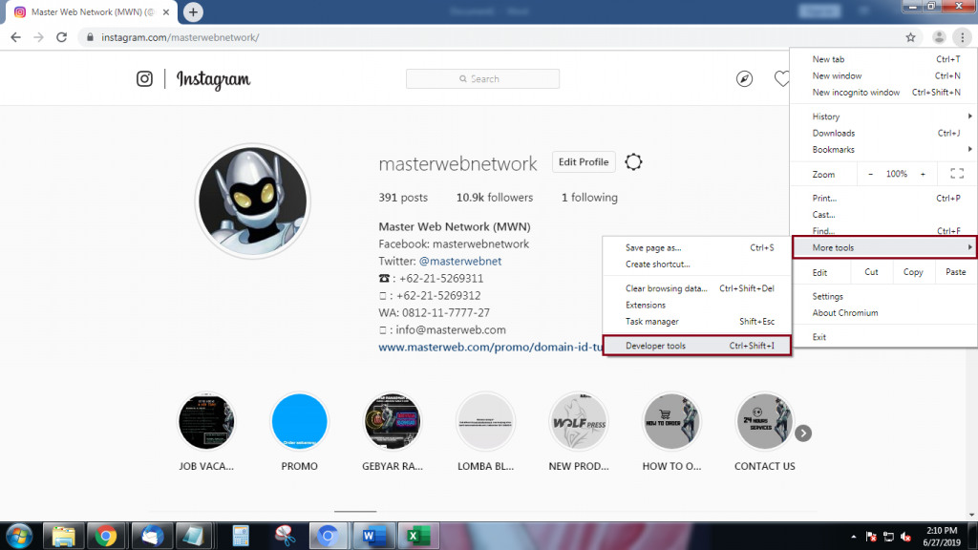Select Save page as... in submenu
This screenshot has height=550, width=978.
click(x=696, y=247)
